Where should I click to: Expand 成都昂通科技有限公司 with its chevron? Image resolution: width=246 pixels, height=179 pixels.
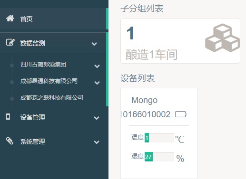coord(97,83)
